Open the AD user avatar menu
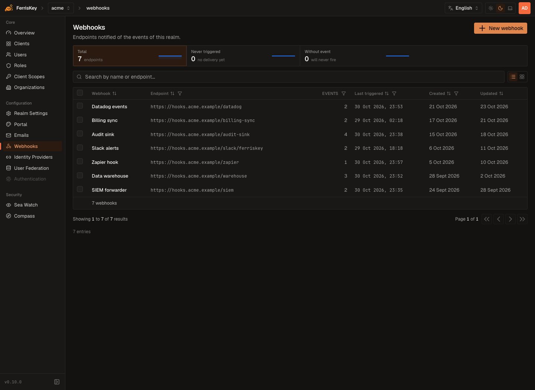 (x=524, y=8)
